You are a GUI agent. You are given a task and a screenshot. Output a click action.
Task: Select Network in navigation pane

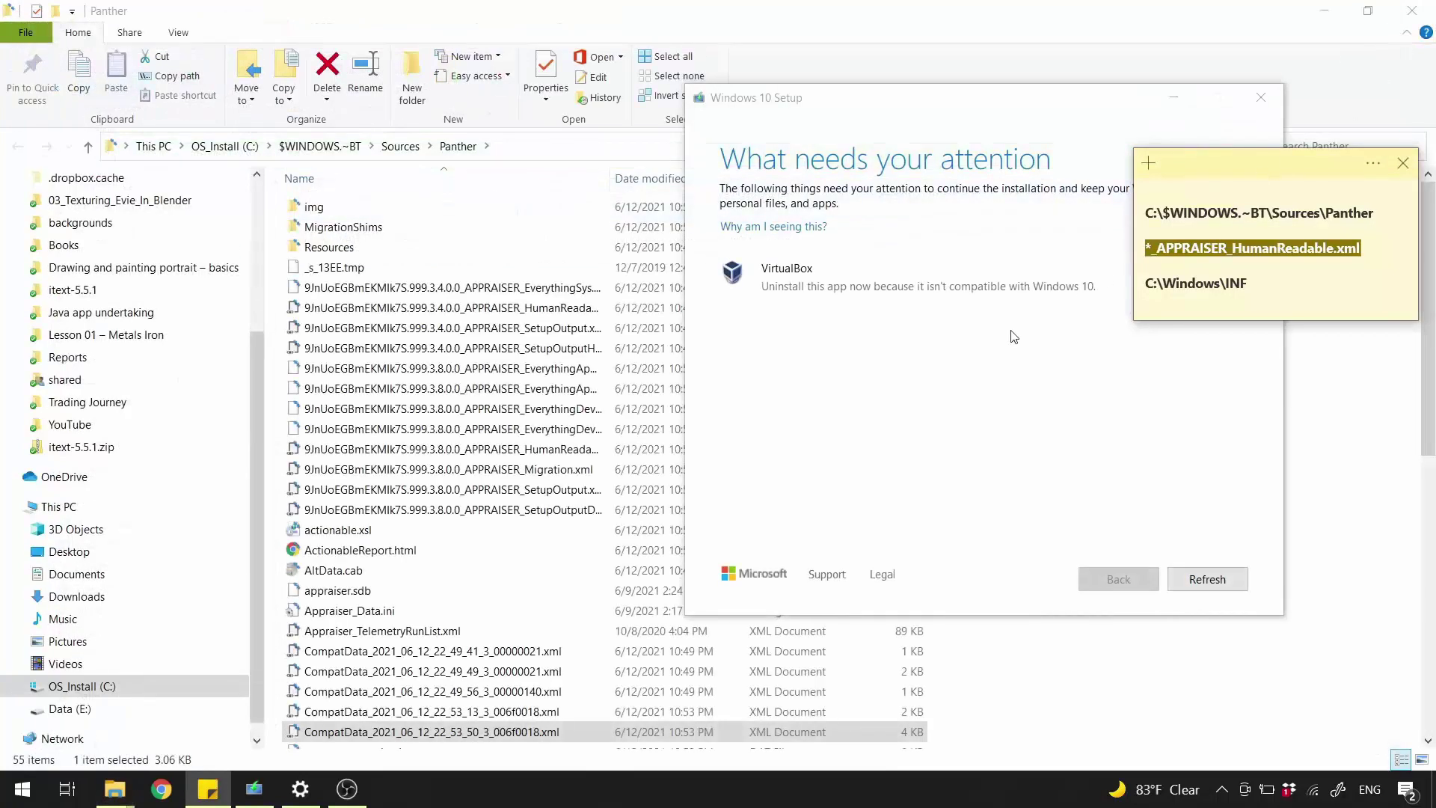coord(62,738)
